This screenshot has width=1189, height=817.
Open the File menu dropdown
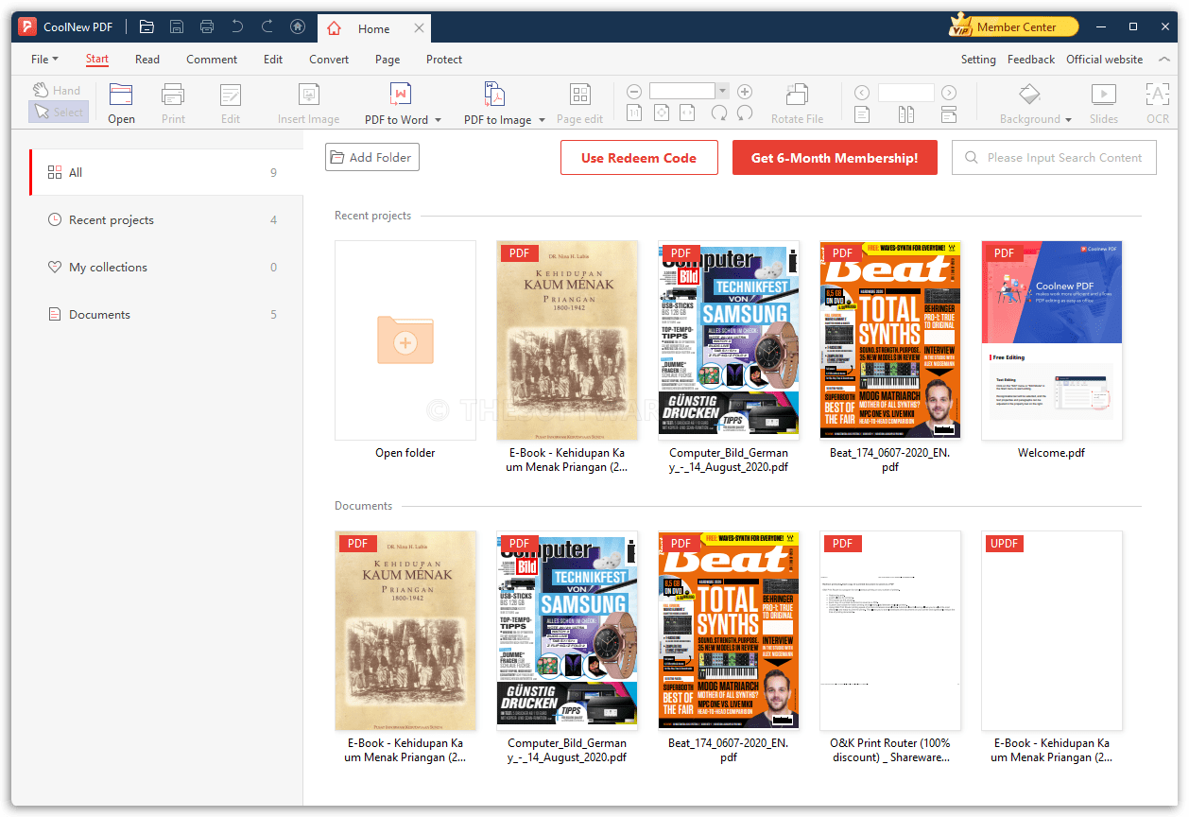point(44,60)
